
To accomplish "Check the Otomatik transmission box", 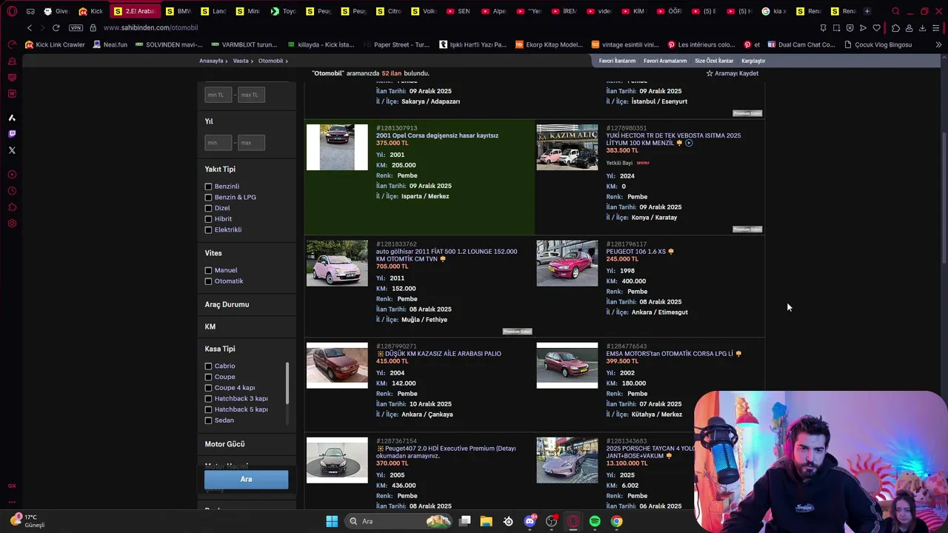I will point(208,281).
